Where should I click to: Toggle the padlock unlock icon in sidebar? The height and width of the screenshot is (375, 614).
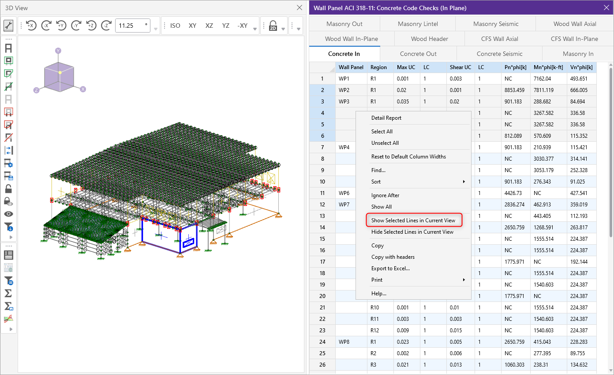(8, 189)
